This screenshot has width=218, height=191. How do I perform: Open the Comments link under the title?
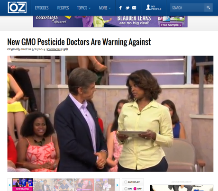click(54, 49)
